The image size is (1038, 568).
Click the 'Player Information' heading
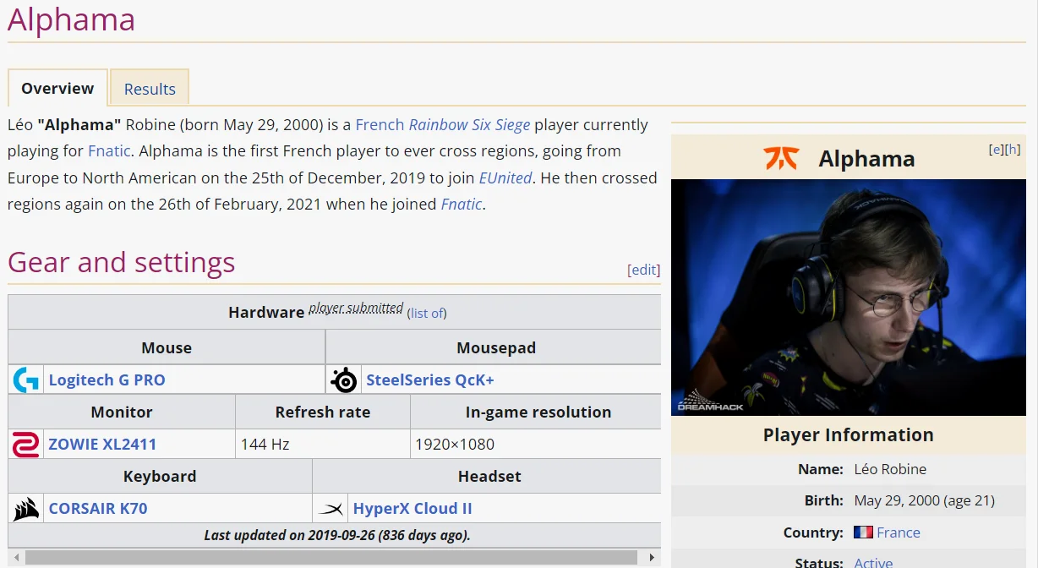(x=849, y=435)
